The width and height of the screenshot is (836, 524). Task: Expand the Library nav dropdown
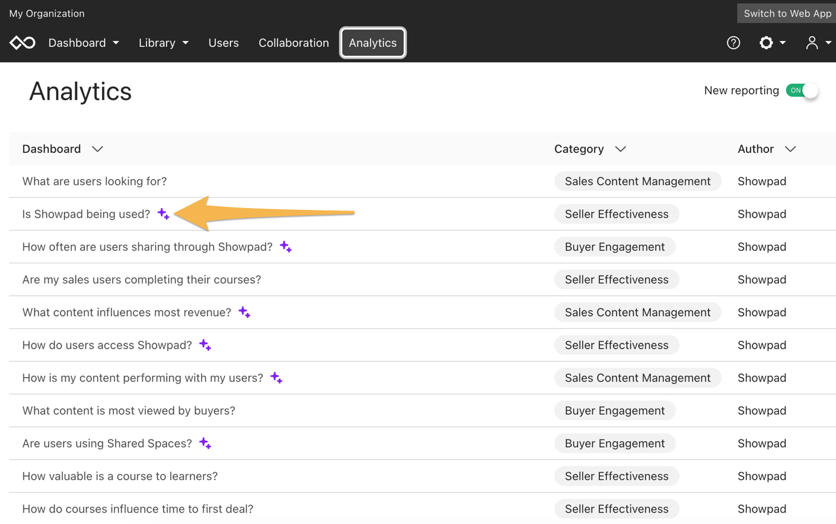pos(164,43)
